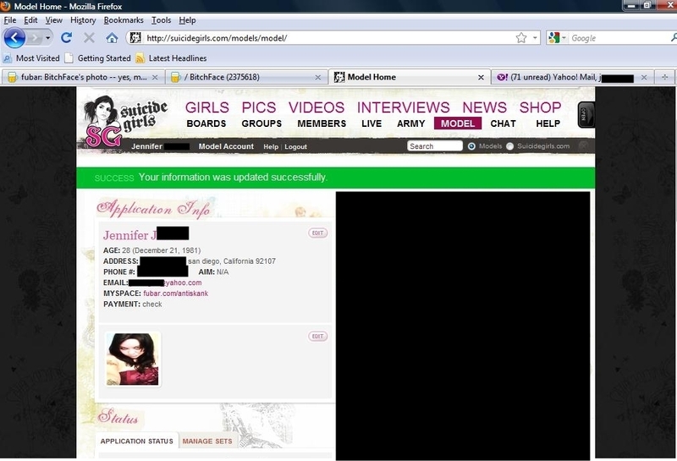Viewport: 677px width, 461px height.
Task: Open the Edit menu
Action: point(30,19)
